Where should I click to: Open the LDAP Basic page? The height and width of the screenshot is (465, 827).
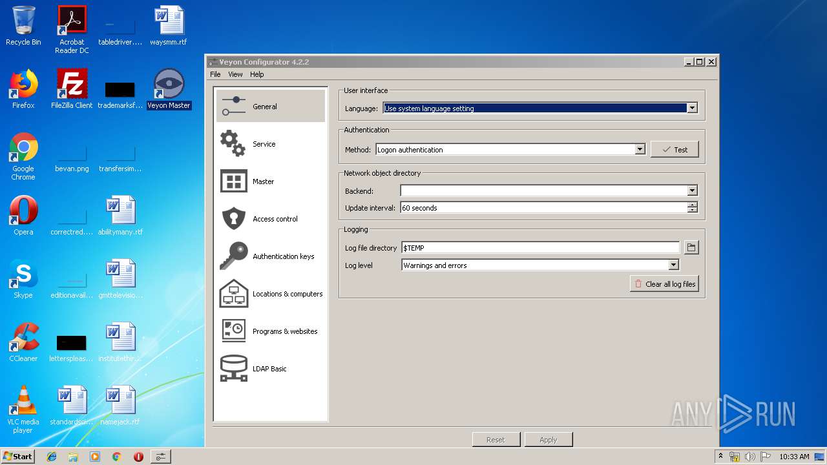coord(271,369)
